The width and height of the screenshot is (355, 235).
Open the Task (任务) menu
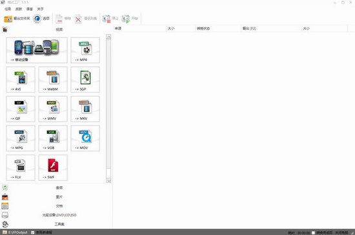[x=8, y=9]
